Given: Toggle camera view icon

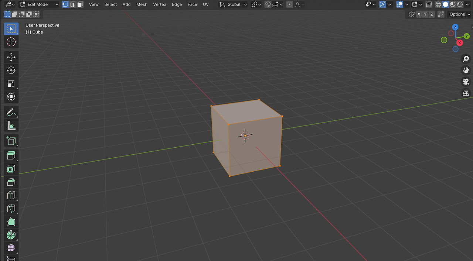Looking at the screenshot, I should tap(466, 82).
